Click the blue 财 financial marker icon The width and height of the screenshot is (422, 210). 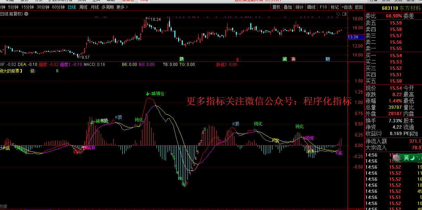click(328, 59)
